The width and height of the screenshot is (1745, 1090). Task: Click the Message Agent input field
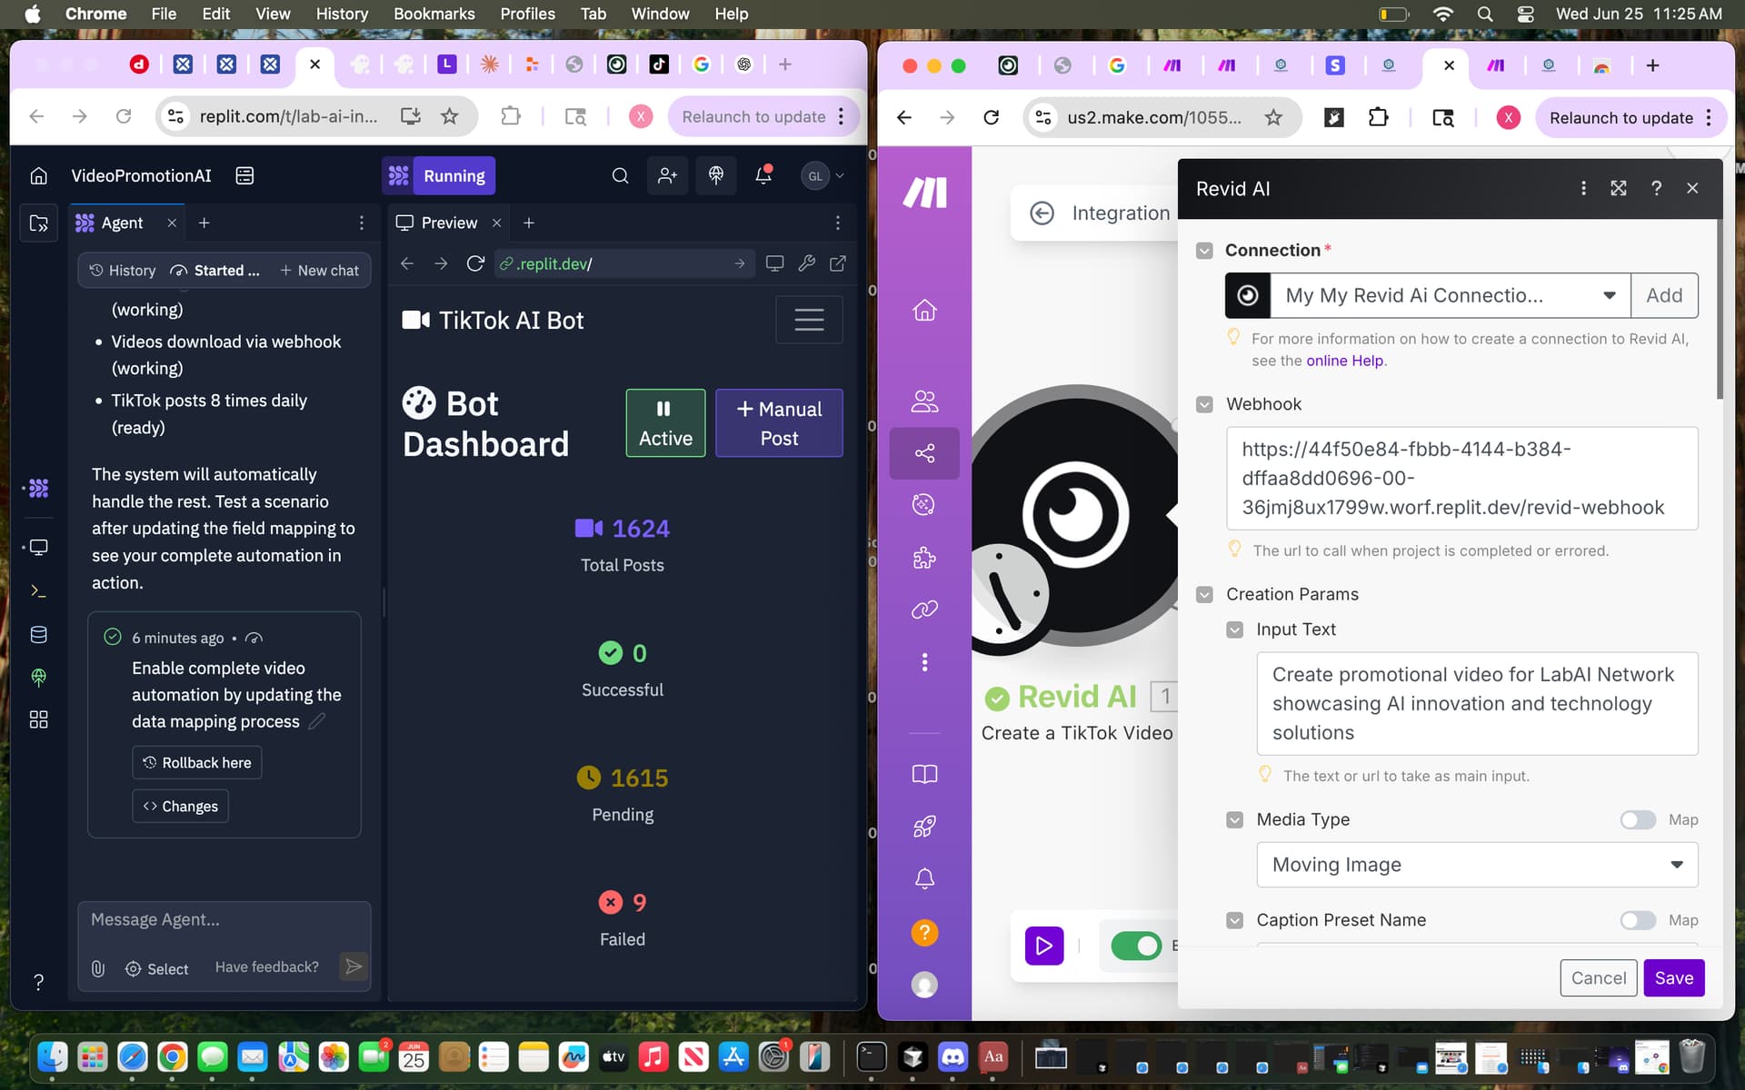point(224,920)
